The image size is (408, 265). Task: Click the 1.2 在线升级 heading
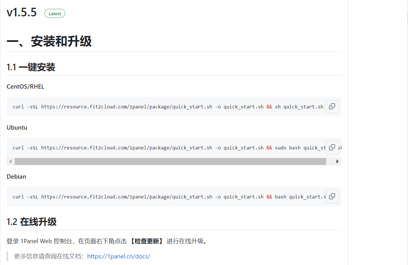pos(32,222)
